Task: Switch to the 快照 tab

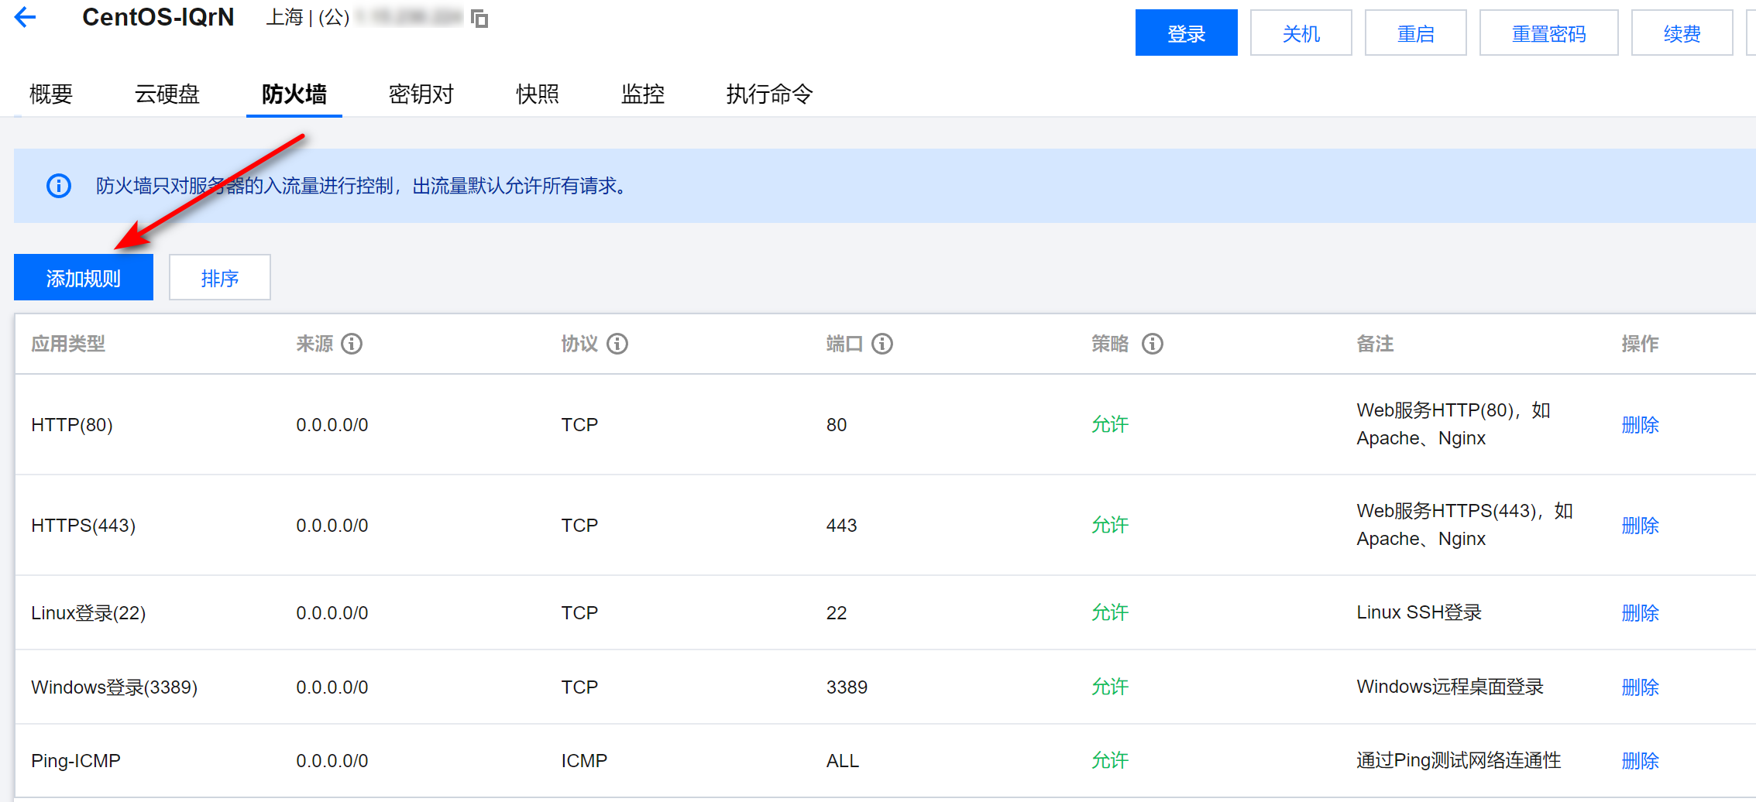Action: tap(538, 94)
